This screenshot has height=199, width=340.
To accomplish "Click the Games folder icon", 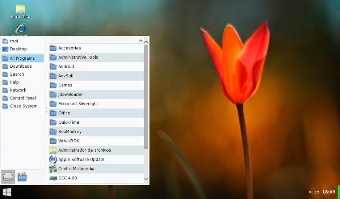I will pyautogui.click(x=53, y=85).
